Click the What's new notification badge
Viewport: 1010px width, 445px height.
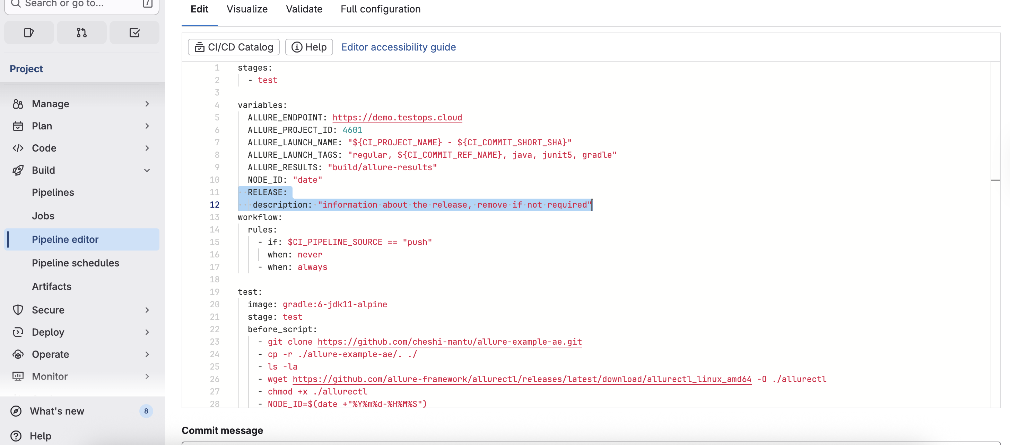click(146, 411)
